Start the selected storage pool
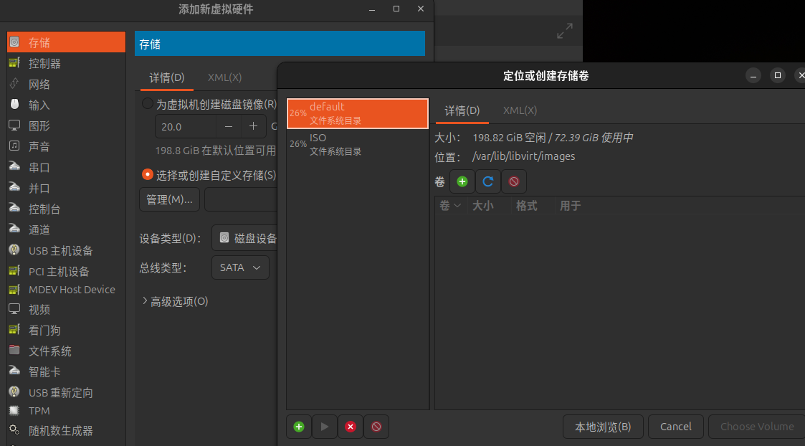Screen dimensions: 805x446 pos(325,427)
